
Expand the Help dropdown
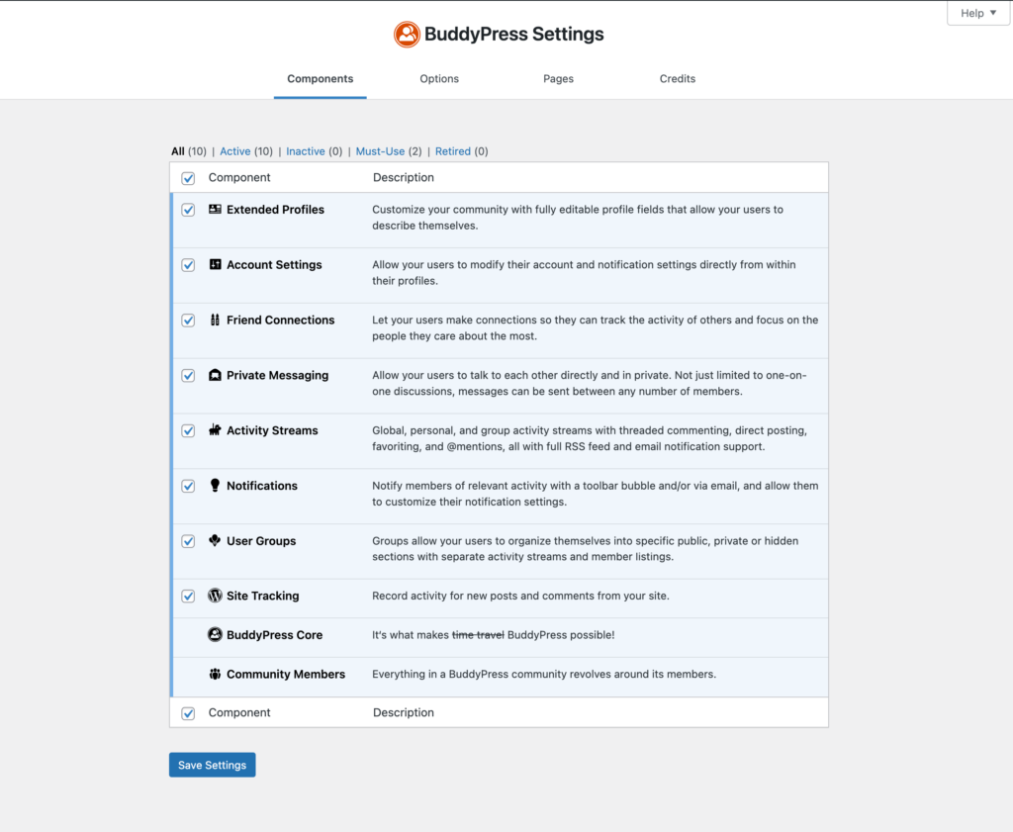978,13
